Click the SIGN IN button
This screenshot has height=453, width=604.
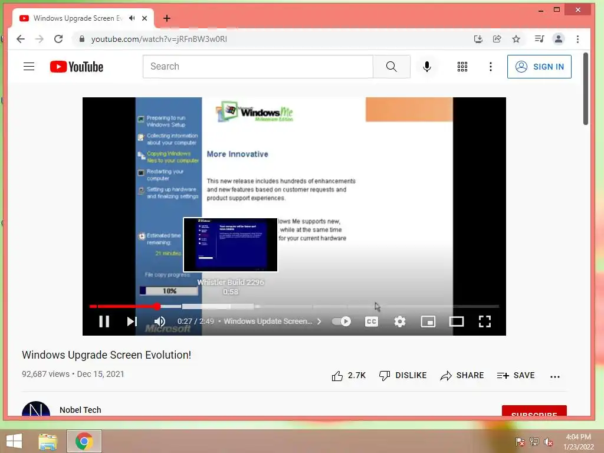(x=539, y=67)
